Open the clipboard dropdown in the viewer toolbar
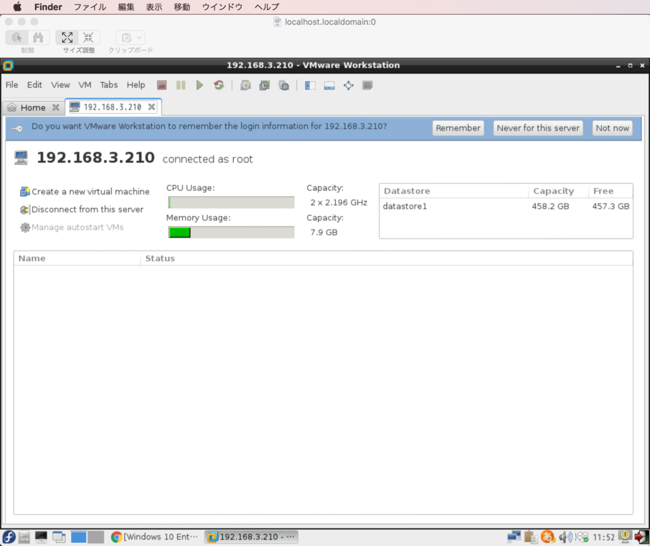 tap(131, 38)
